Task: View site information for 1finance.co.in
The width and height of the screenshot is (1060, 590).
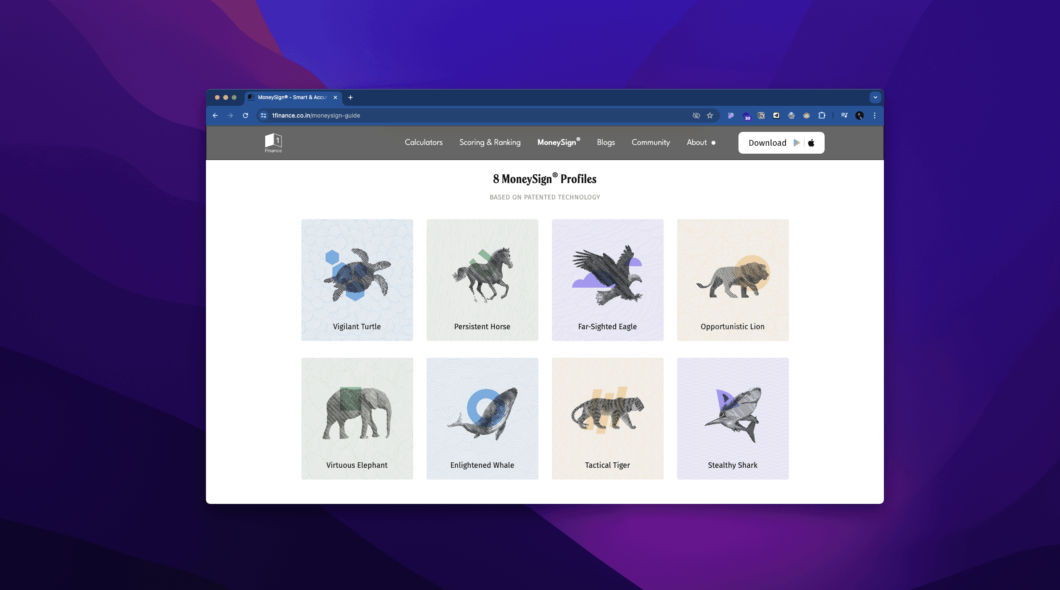Action: click(264, 115)
